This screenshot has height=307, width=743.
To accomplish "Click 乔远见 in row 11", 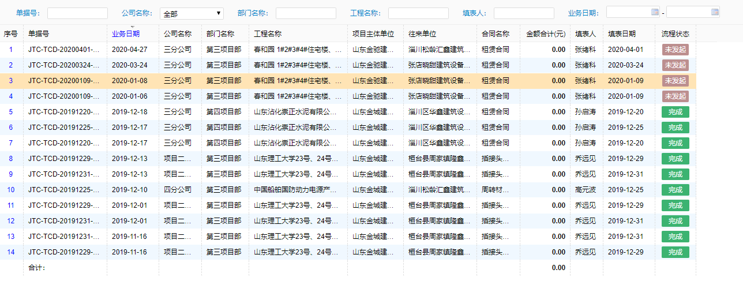I will (586, 205).
